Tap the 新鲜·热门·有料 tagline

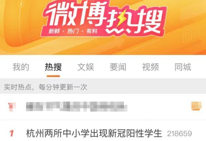pyautogui.click(x=73, y=31)
